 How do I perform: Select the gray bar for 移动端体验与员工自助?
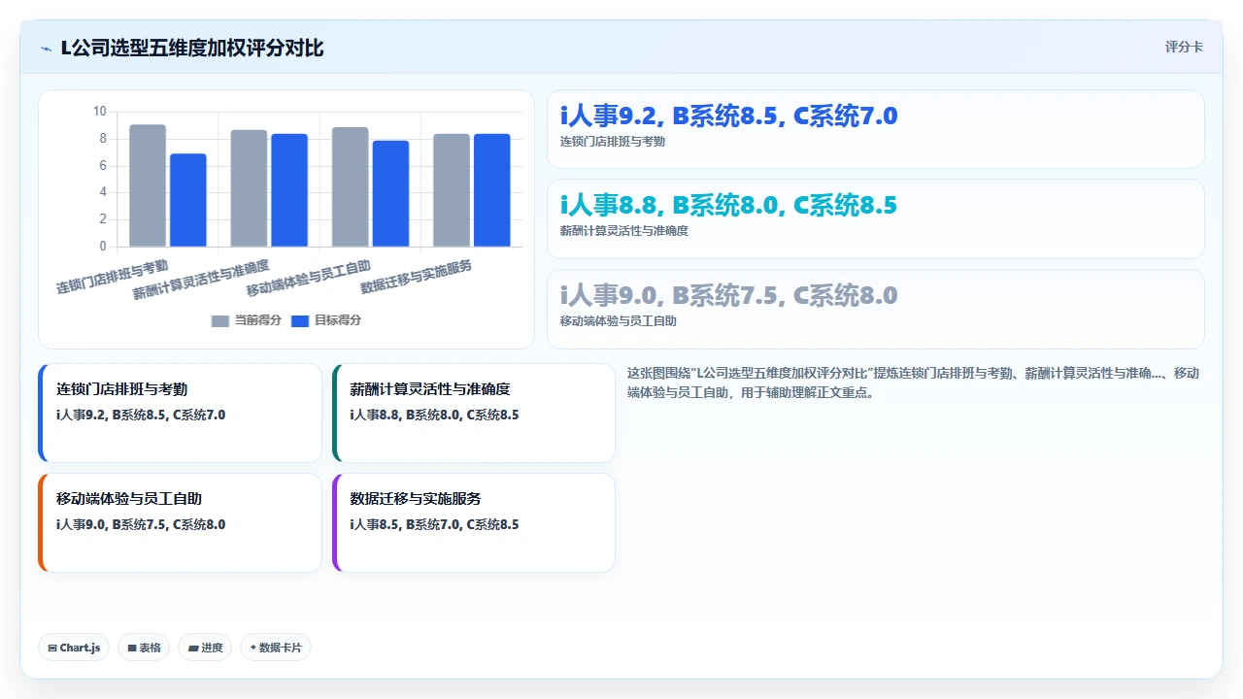(351, 186)
